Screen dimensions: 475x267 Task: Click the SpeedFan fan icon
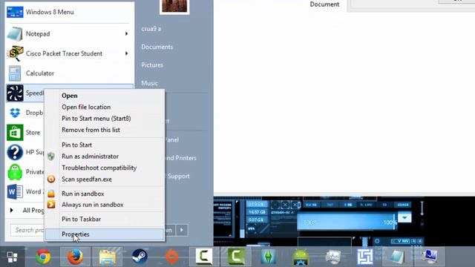15,93
